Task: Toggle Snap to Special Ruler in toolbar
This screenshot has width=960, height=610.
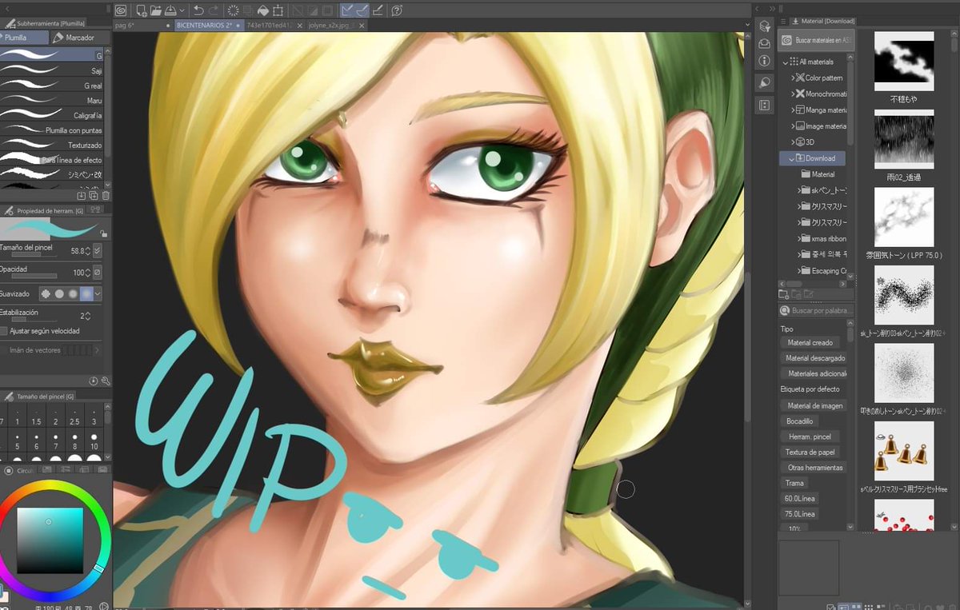Action: [362, 10]
